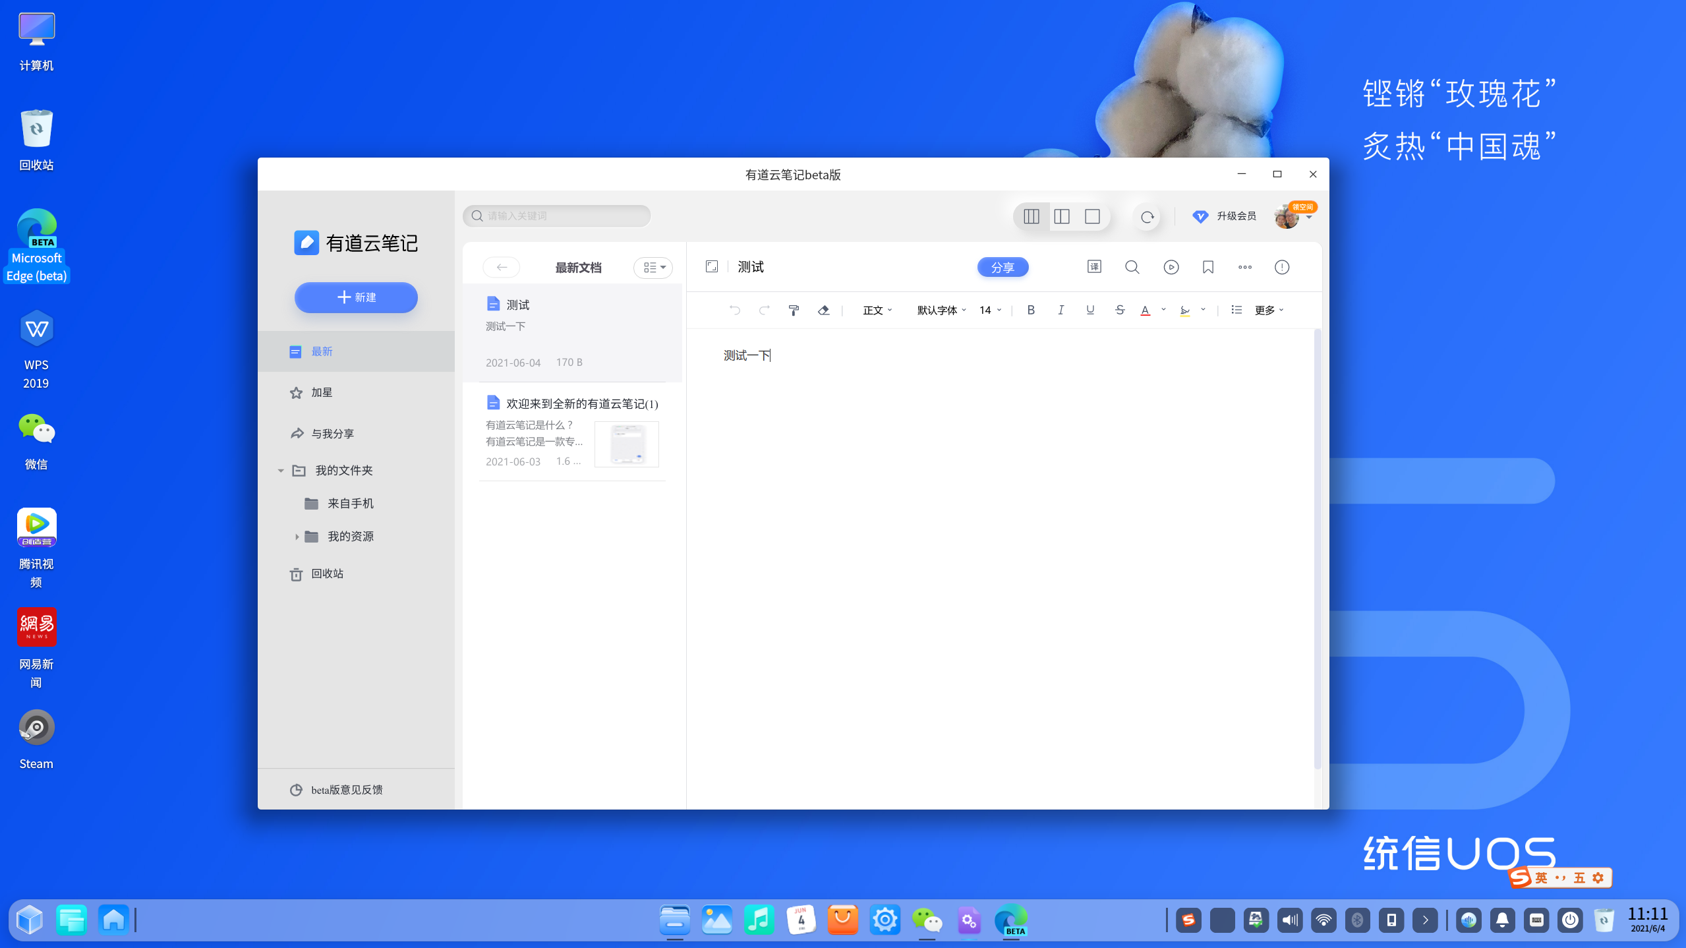The width and height of the screenshot is (1686, 948).
Task: Open the note info icon
Action: (x=1281, y=267)
